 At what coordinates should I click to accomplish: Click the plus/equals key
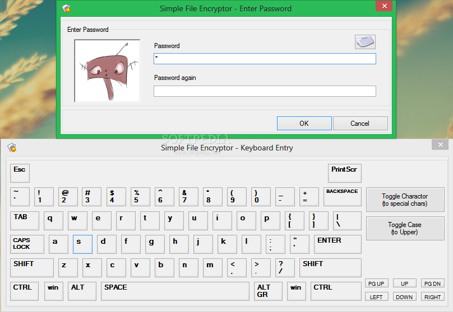[309, 197]
